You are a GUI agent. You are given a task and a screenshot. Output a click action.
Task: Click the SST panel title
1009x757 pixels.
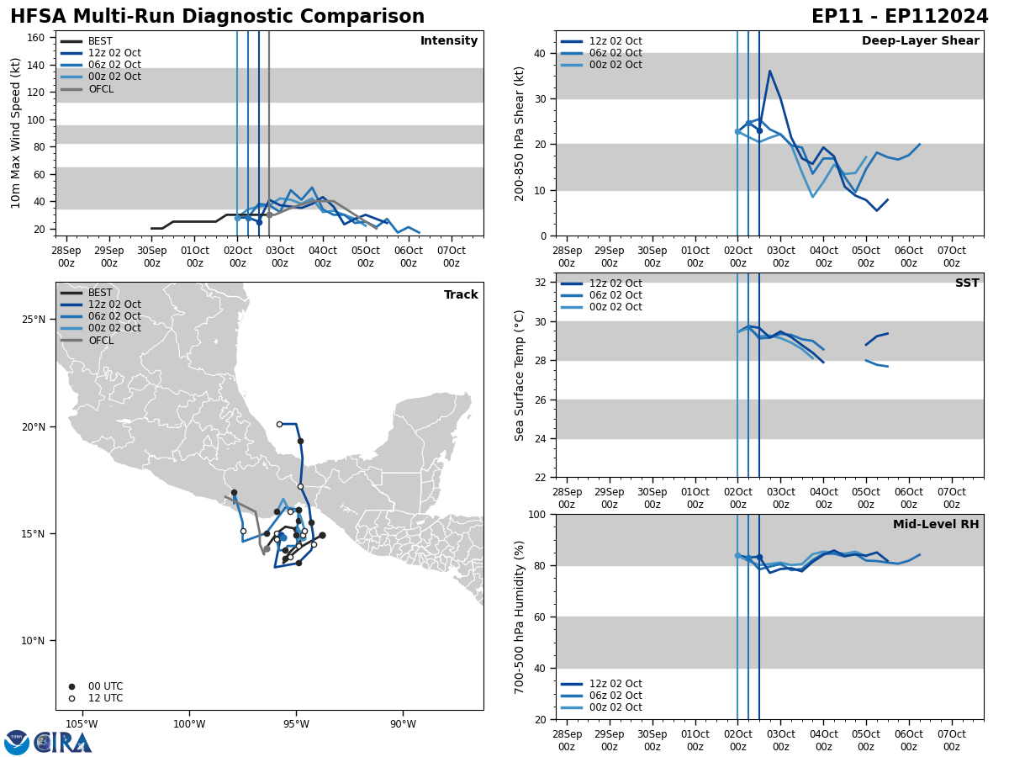coord(967,283)
